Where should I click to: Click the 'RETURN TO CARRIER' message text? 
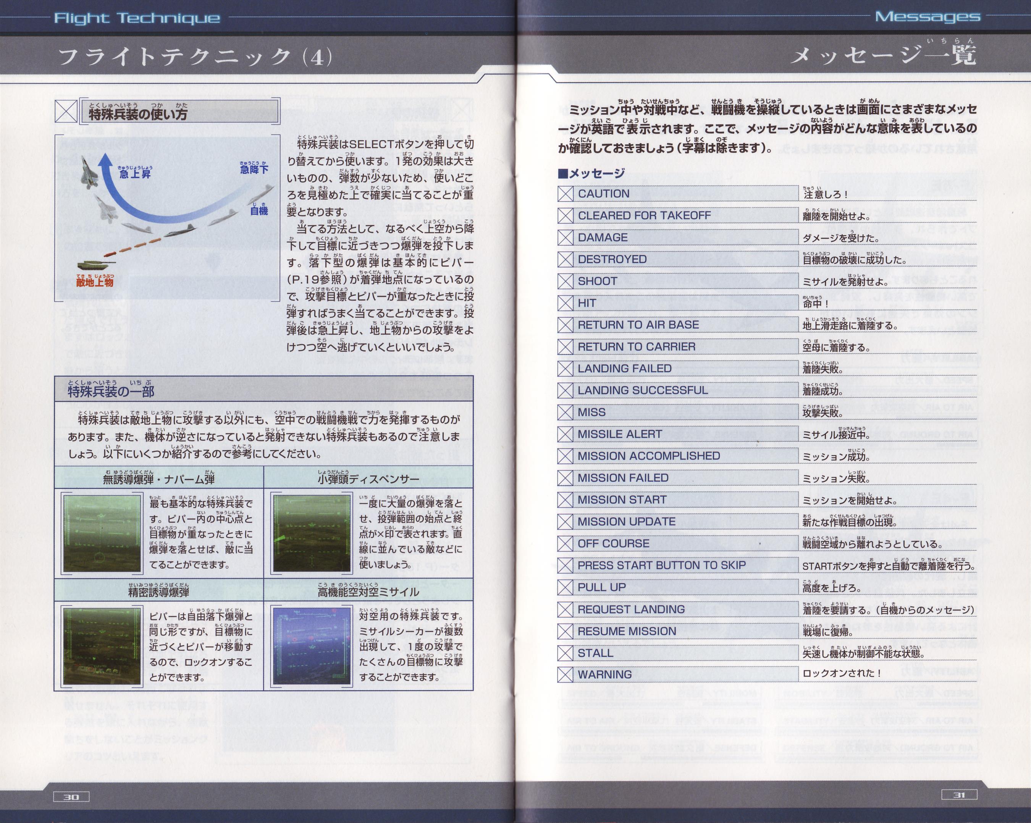637,347
